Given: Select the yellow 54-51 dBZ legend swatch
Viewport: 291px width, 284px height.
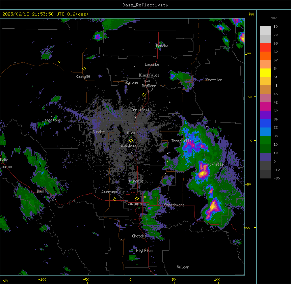Looking at the screenshot, I should pyautogui.click(x=265, y=73).
